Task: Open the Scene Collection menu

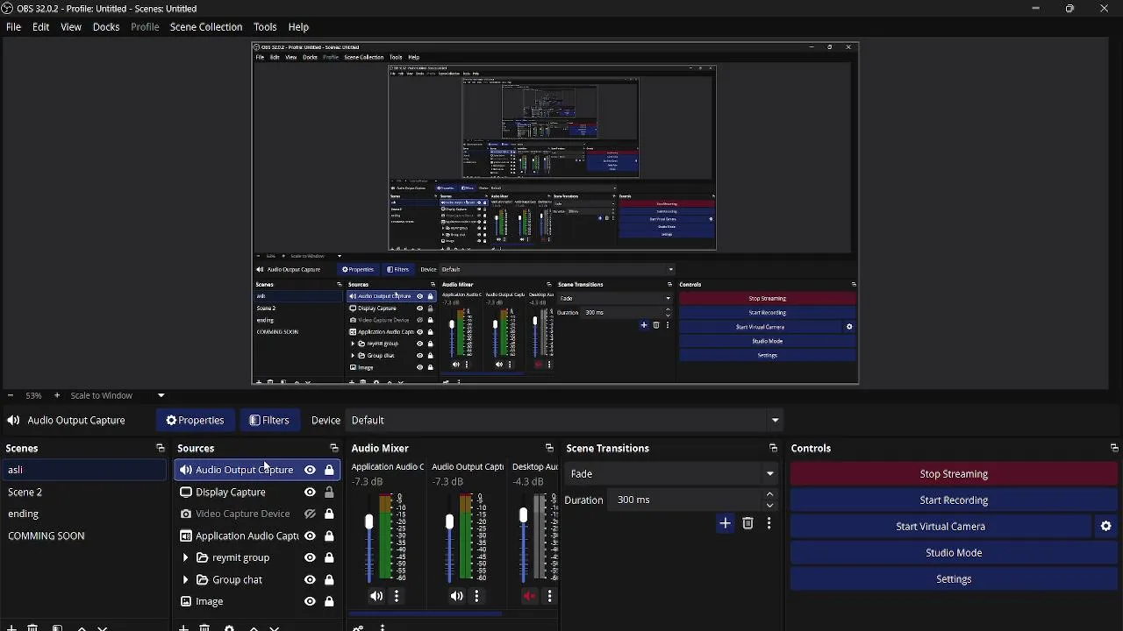Action: [x=206, y=27]
